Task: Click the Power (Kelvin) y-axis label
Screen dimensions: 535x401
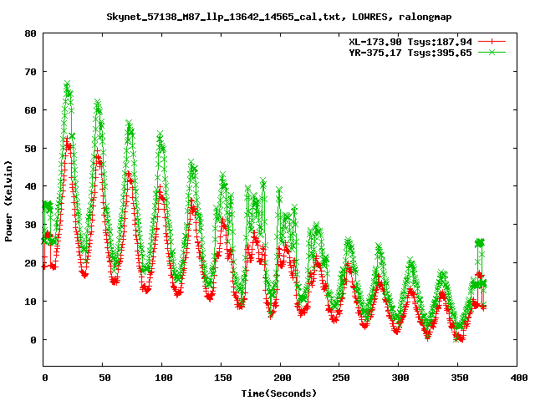Action: pyautogui.click(x=8, y=201)
